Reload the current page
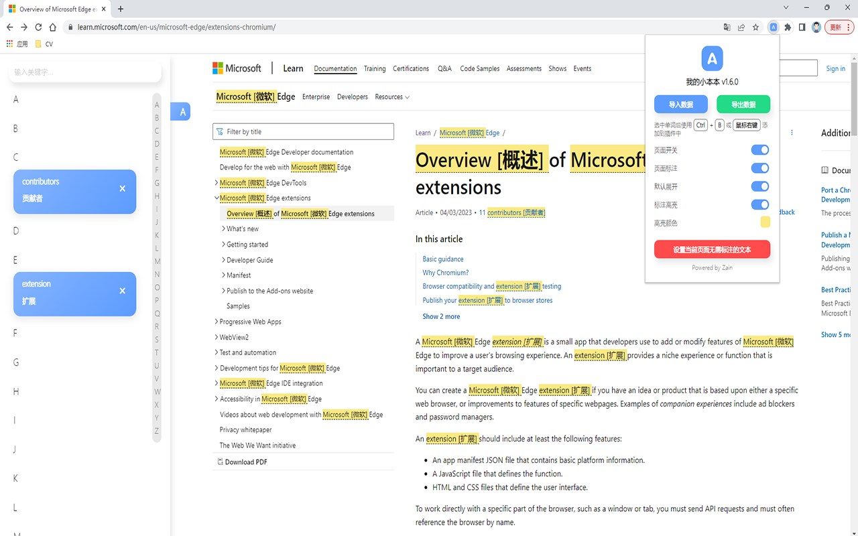The image size is (858, 536). (x=38, y=27)
